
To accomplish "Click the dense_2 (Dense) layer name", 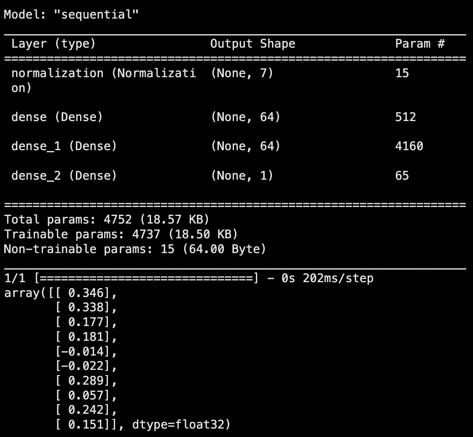I will [64, 175].
